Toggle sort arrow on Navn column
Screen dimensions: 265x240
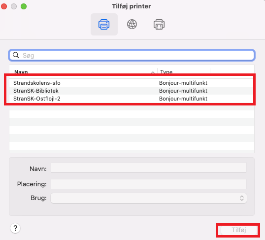pyautogui.click(x=153, y=72)
